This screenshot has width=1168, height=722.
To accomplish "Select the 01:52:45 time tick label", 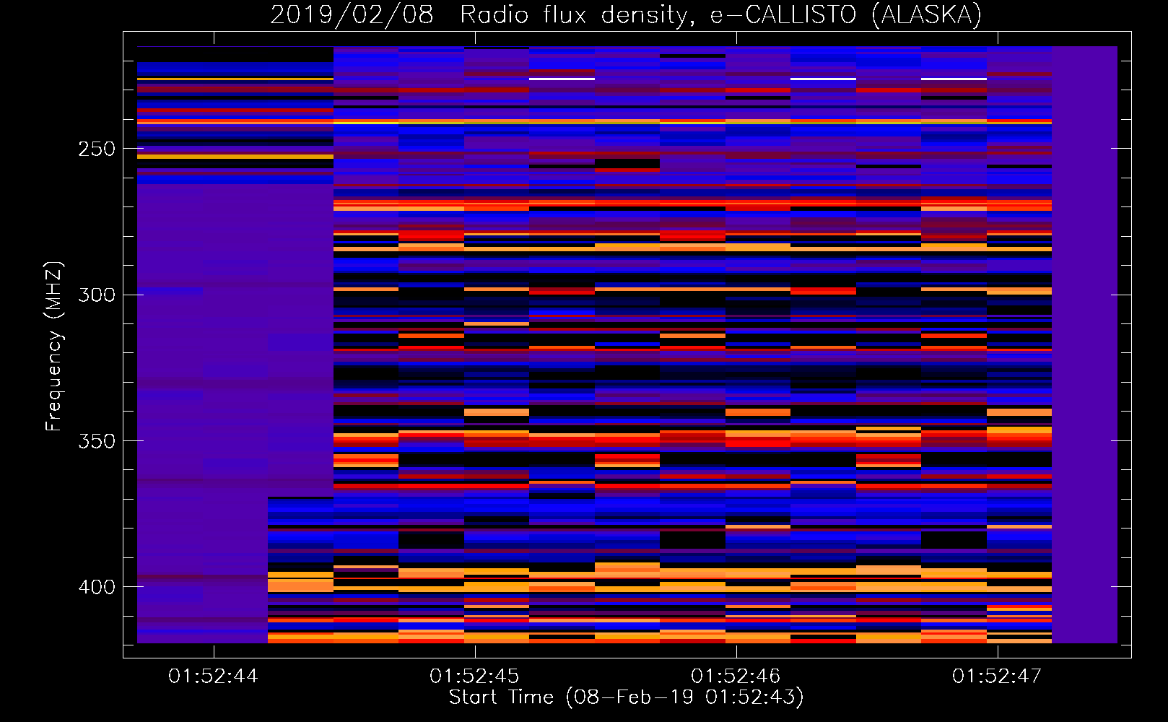I will click(474, 676).
